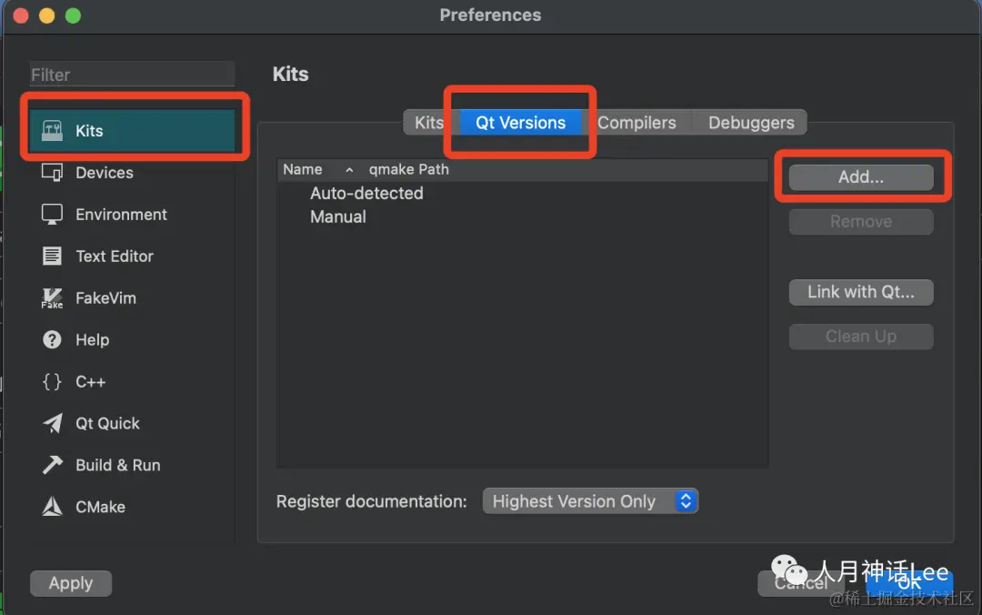Screen dimensions: 982x615
Task: Switch to the Compilers tab
Action: click(636, 122)
